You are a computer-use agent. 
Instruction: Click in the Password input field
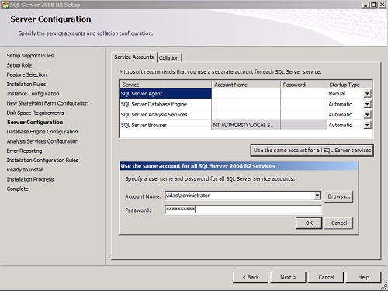coord(243,210)
